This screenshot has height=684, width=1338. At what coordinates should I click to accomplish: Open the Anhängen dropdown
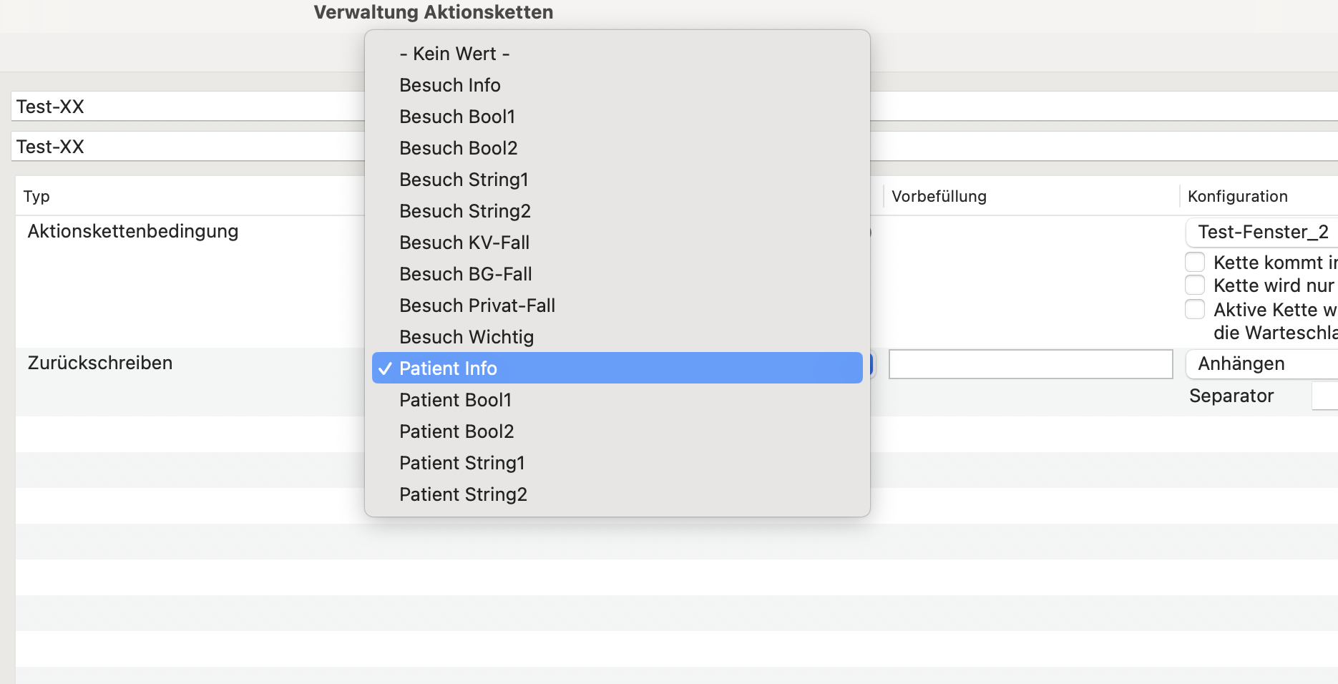[1262, 363]
